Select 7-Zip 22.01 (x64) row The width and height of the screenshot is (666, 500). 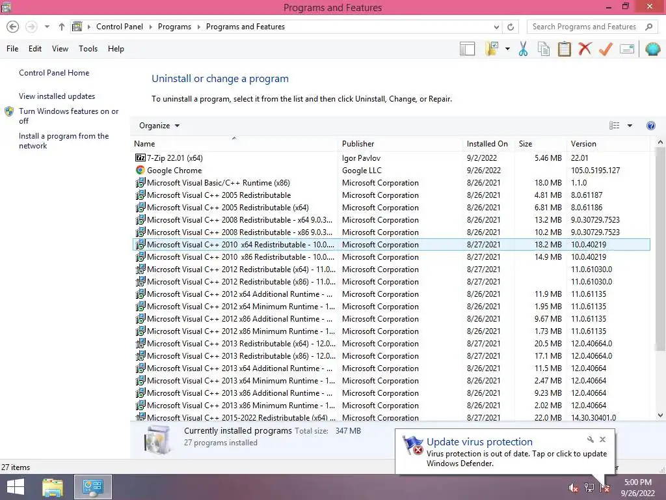392,158
